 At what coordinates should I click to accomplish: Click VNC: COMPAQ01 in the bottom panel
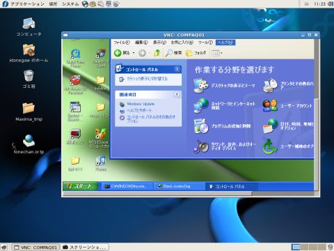(35, 247)
